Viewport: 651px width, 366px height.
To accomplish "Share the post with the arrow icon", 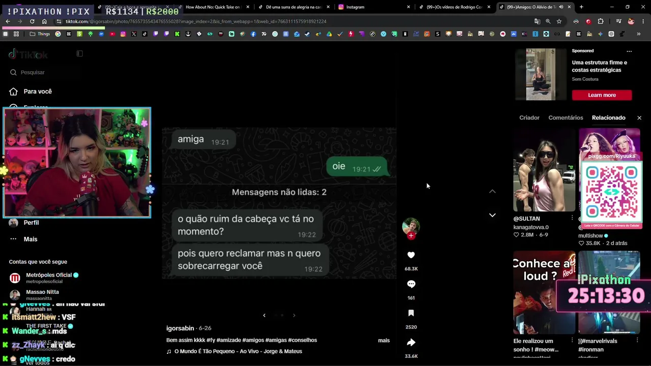I will 411,343.
